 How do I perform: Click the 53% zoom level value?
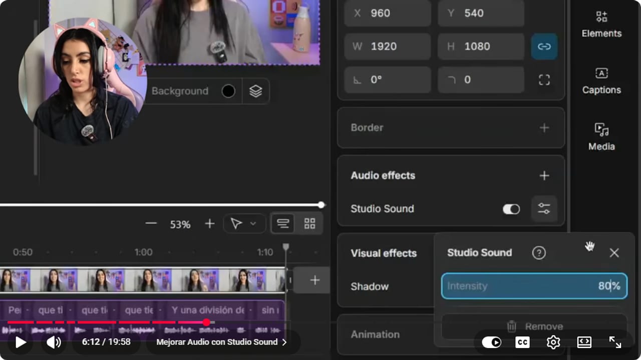click(x=180, y=224)
